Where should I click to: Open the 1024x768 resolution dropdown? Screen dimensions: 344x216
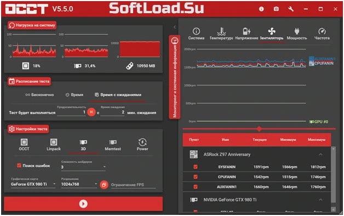(x=79, y=184)
